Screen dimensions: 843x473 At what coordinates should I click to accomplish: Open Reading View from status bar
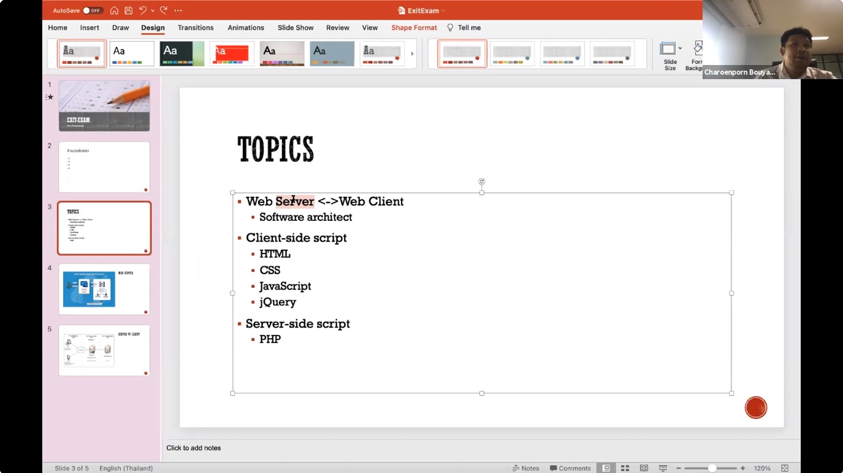pos(644,468)
